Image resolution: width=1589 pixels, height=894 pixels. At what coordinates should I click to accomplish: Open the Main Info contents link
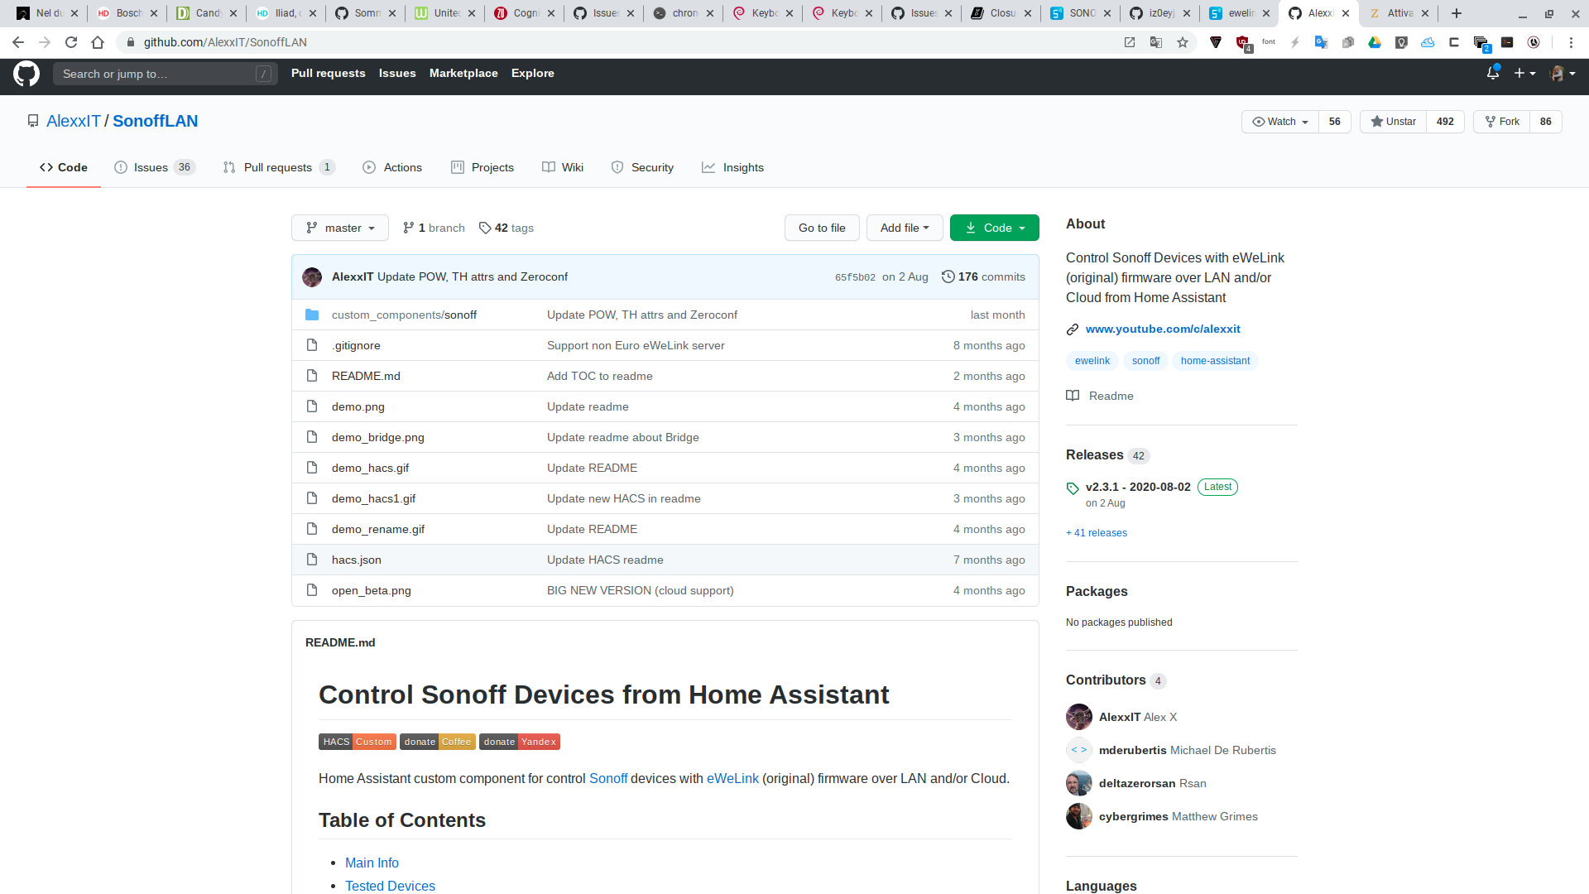[372, 863]
